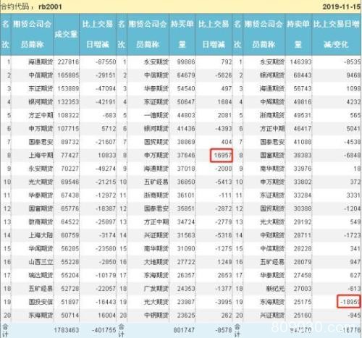
Task: Click the volume change value 10833
Action: [107, 155]
